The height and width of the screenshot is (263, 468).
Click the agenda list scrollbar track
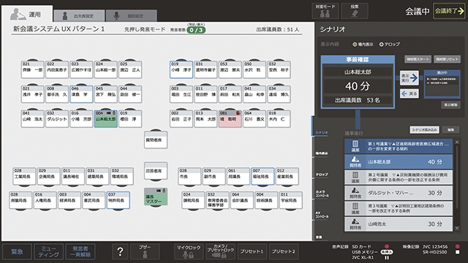click(456, 185)
